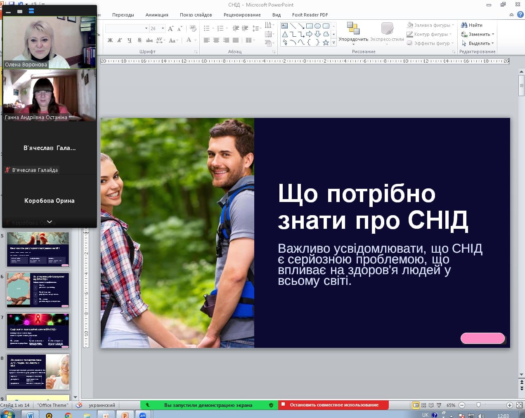Screen dimensions: 525x418
Task: Center align the paragraph text
Action: (x=216, y=40)
